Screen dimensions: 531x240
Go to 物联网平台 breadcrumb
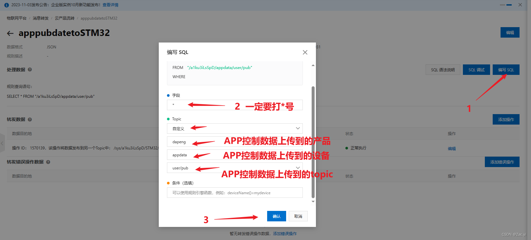[17, 18]
